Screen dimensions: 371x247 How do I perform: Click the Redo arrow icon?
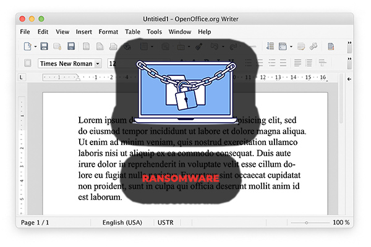coord(233,46)
